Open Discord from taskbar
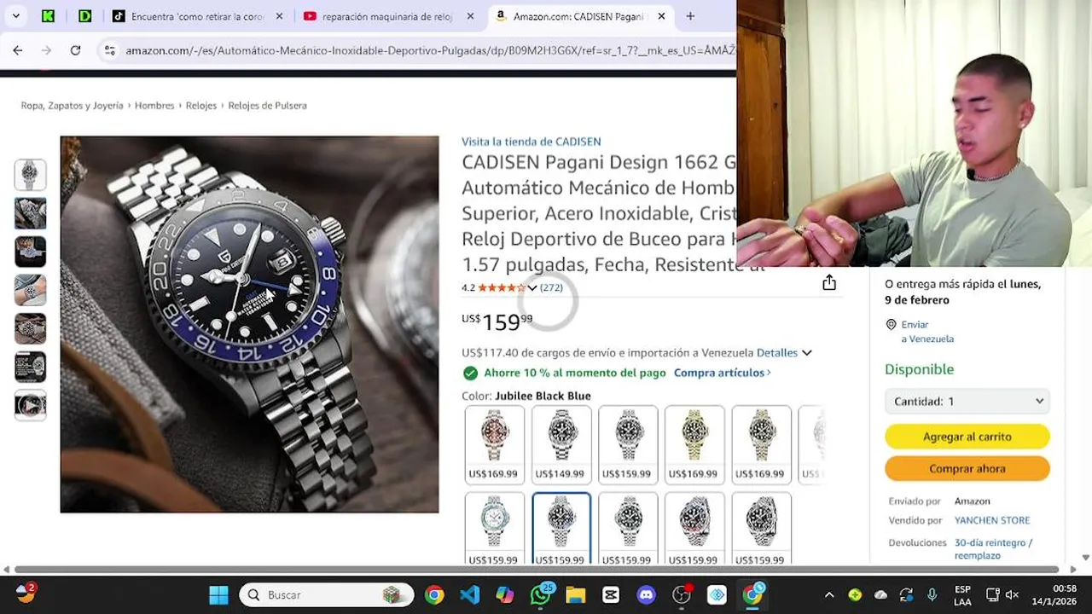Image resolution: width=1092 pixels, height=614 pixels. [x=646, y=594]
